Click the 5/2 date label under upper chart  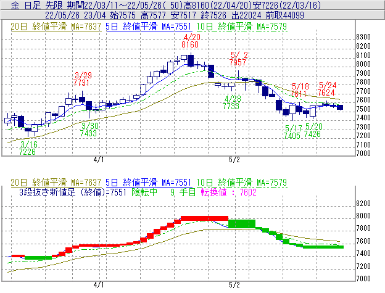[x=234, y=160]
